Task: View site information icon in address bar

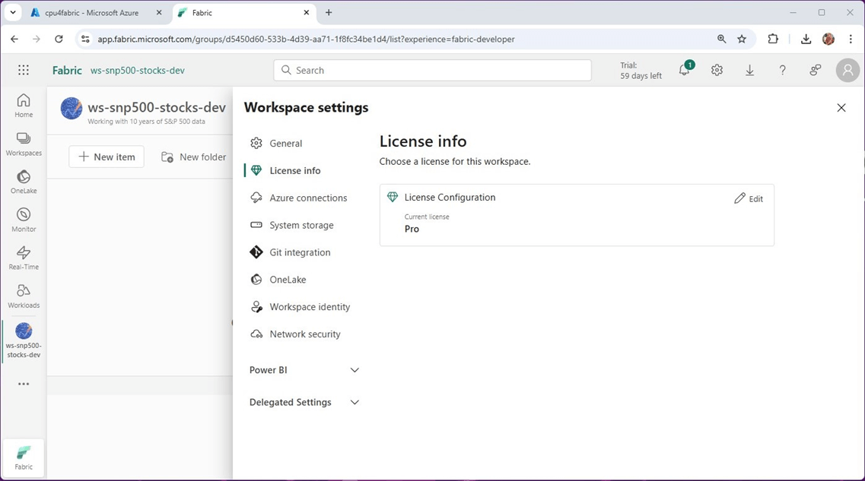Action: coord(85,39)
